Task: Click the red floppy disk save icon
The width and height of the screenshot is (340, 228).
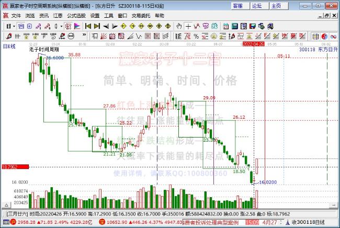Action: [x=253, y=26]
